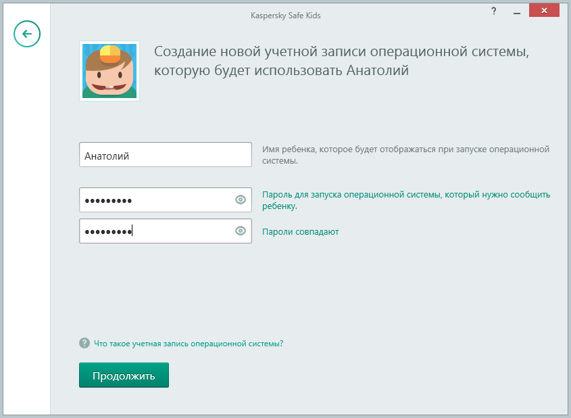Click the child avatar picture
This screenshot has width=571, height=418.
pos(109,71)
